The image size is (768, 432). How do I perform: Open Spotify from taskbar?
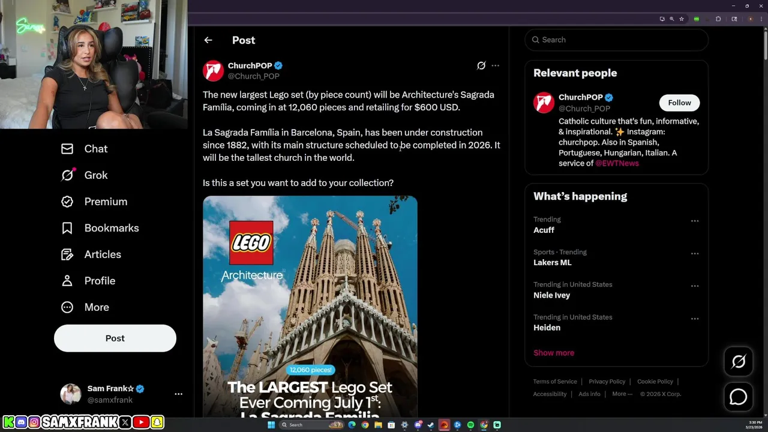(x=470, y=425)
